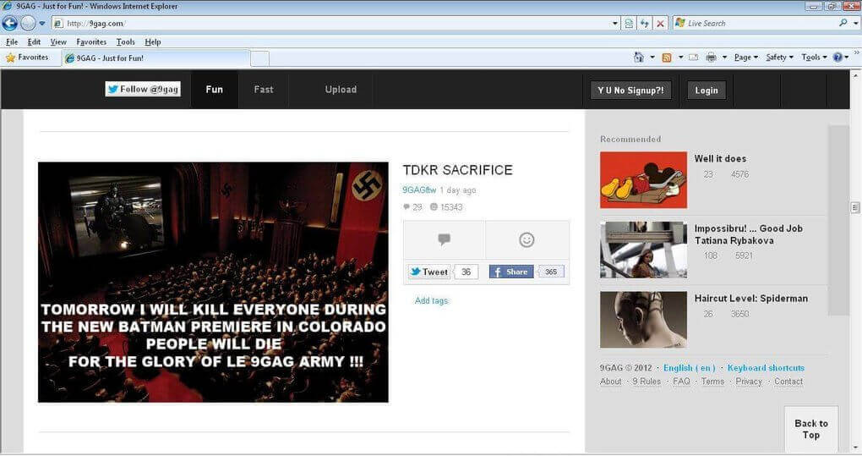Open the Upload tab
The height and width of the screenshot is (456, 862).
tap(341, 90)
